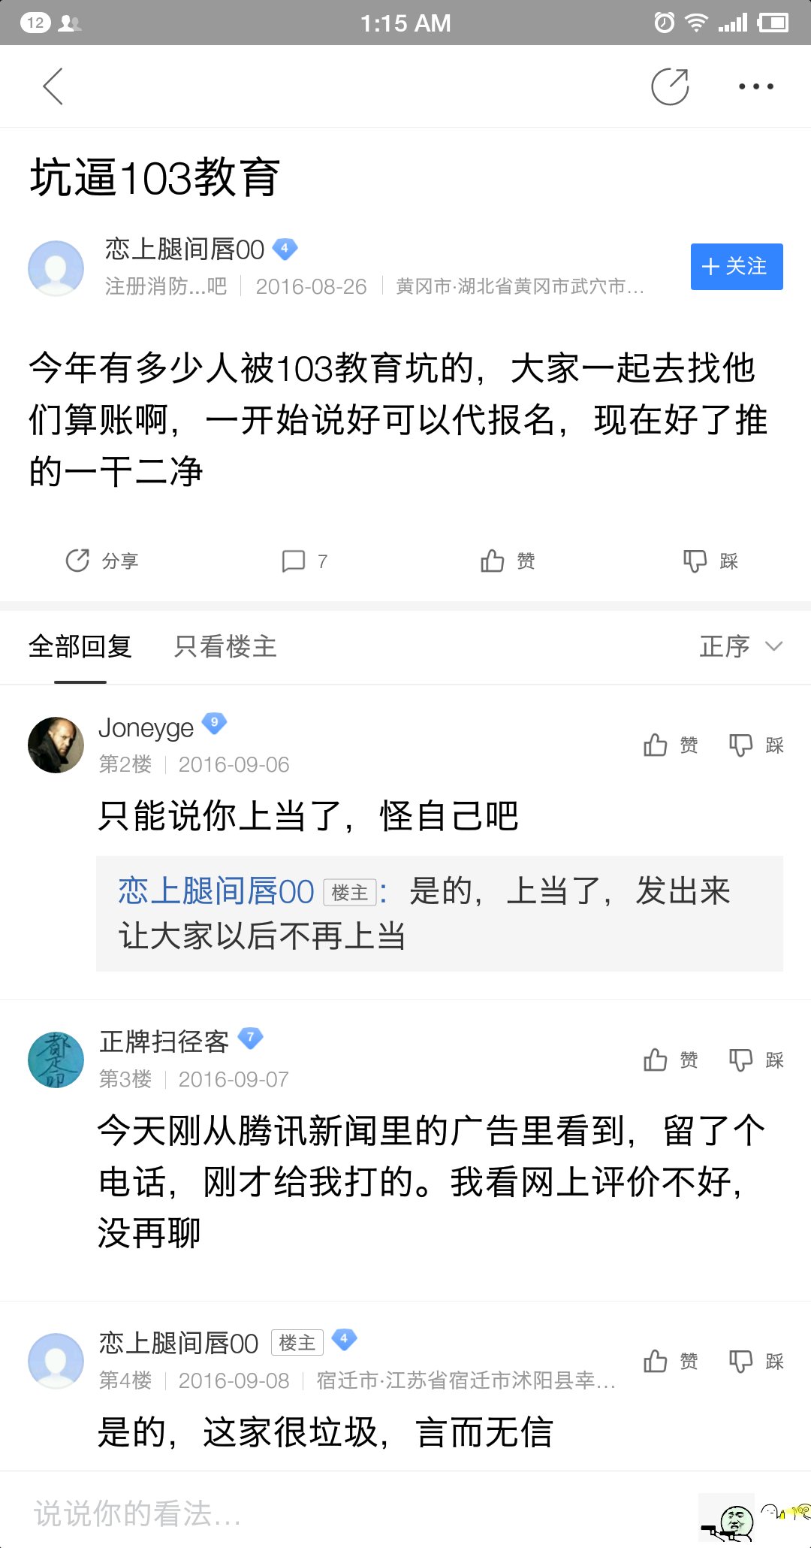Tap the share icon in top bar
The image size is (811, 1548).
click(670, 86)
